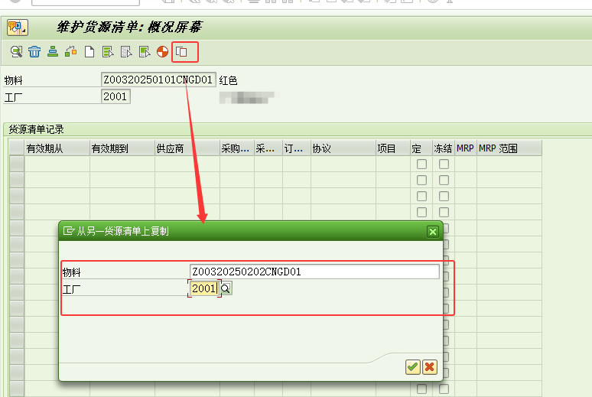Click the magnifier detail icon in toolbar

pyautogui.click(x=16, y=52)
